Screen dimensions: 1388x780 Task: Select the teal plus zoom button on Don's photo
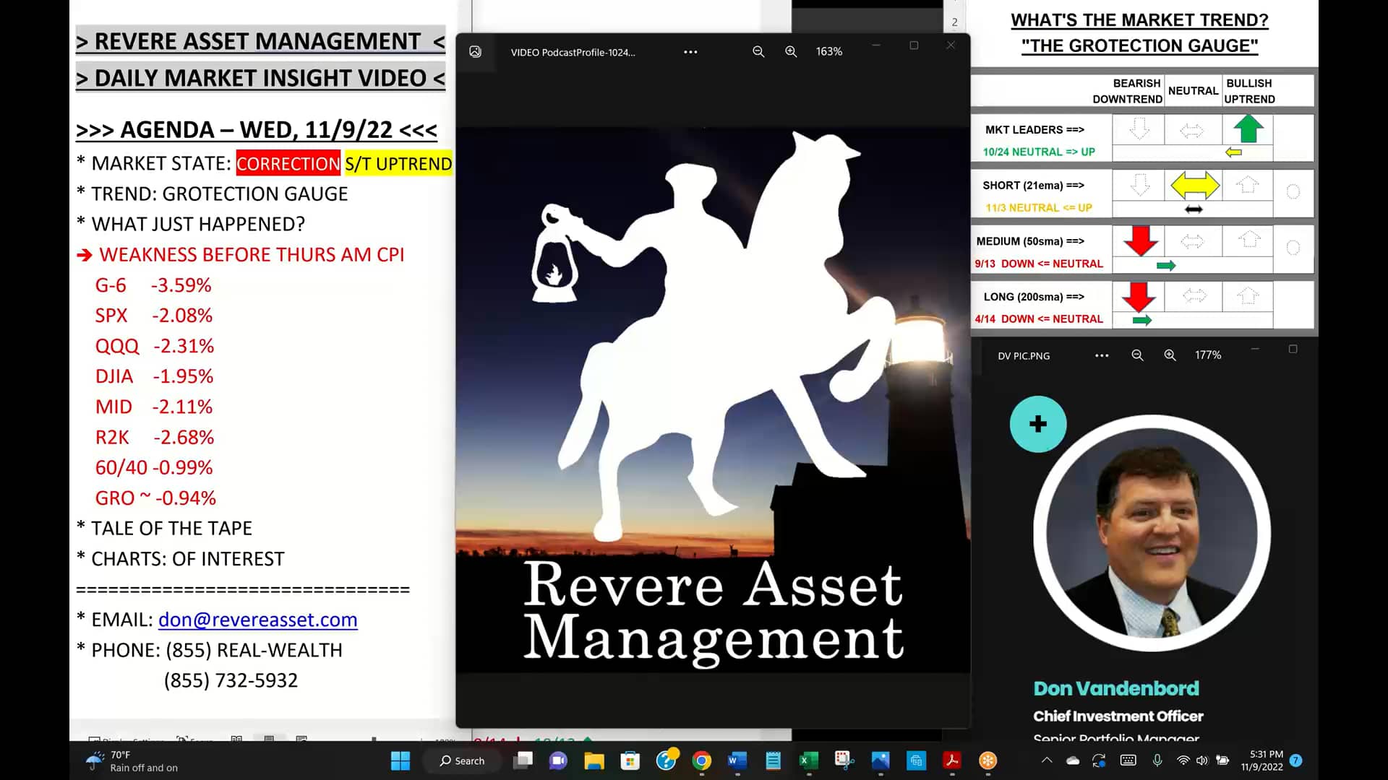click(x=1038, y=424)
